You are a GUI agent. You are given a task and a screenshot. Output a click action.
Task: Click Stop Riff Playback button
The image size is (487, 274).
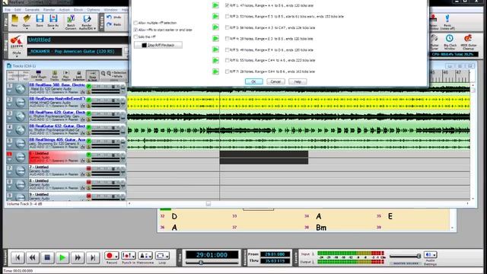coord(158,45)
